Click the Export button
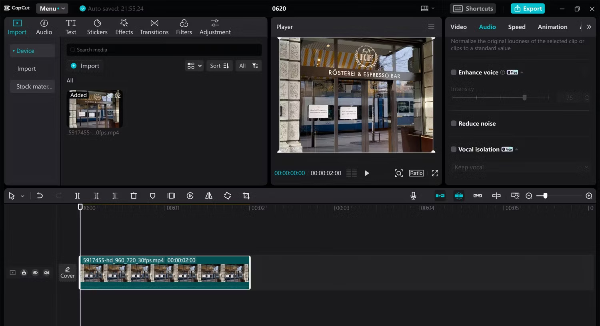Viewport: 600px width, 326px height. [528, 8]
